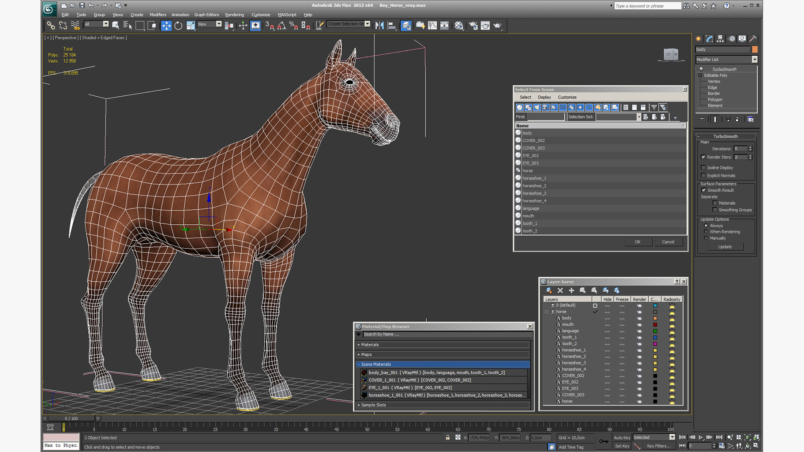This screenshot has width=804, height=452.
Task: Click the Update button in TurboSmooth
Action: (x=725, y=247)
